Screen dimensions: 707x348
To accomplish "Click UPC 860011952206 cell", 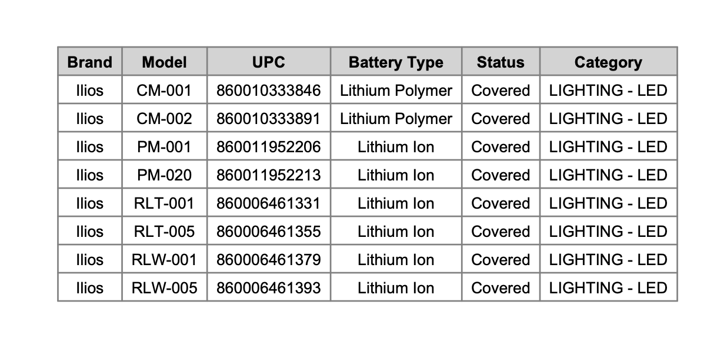I will click(268, 147).
